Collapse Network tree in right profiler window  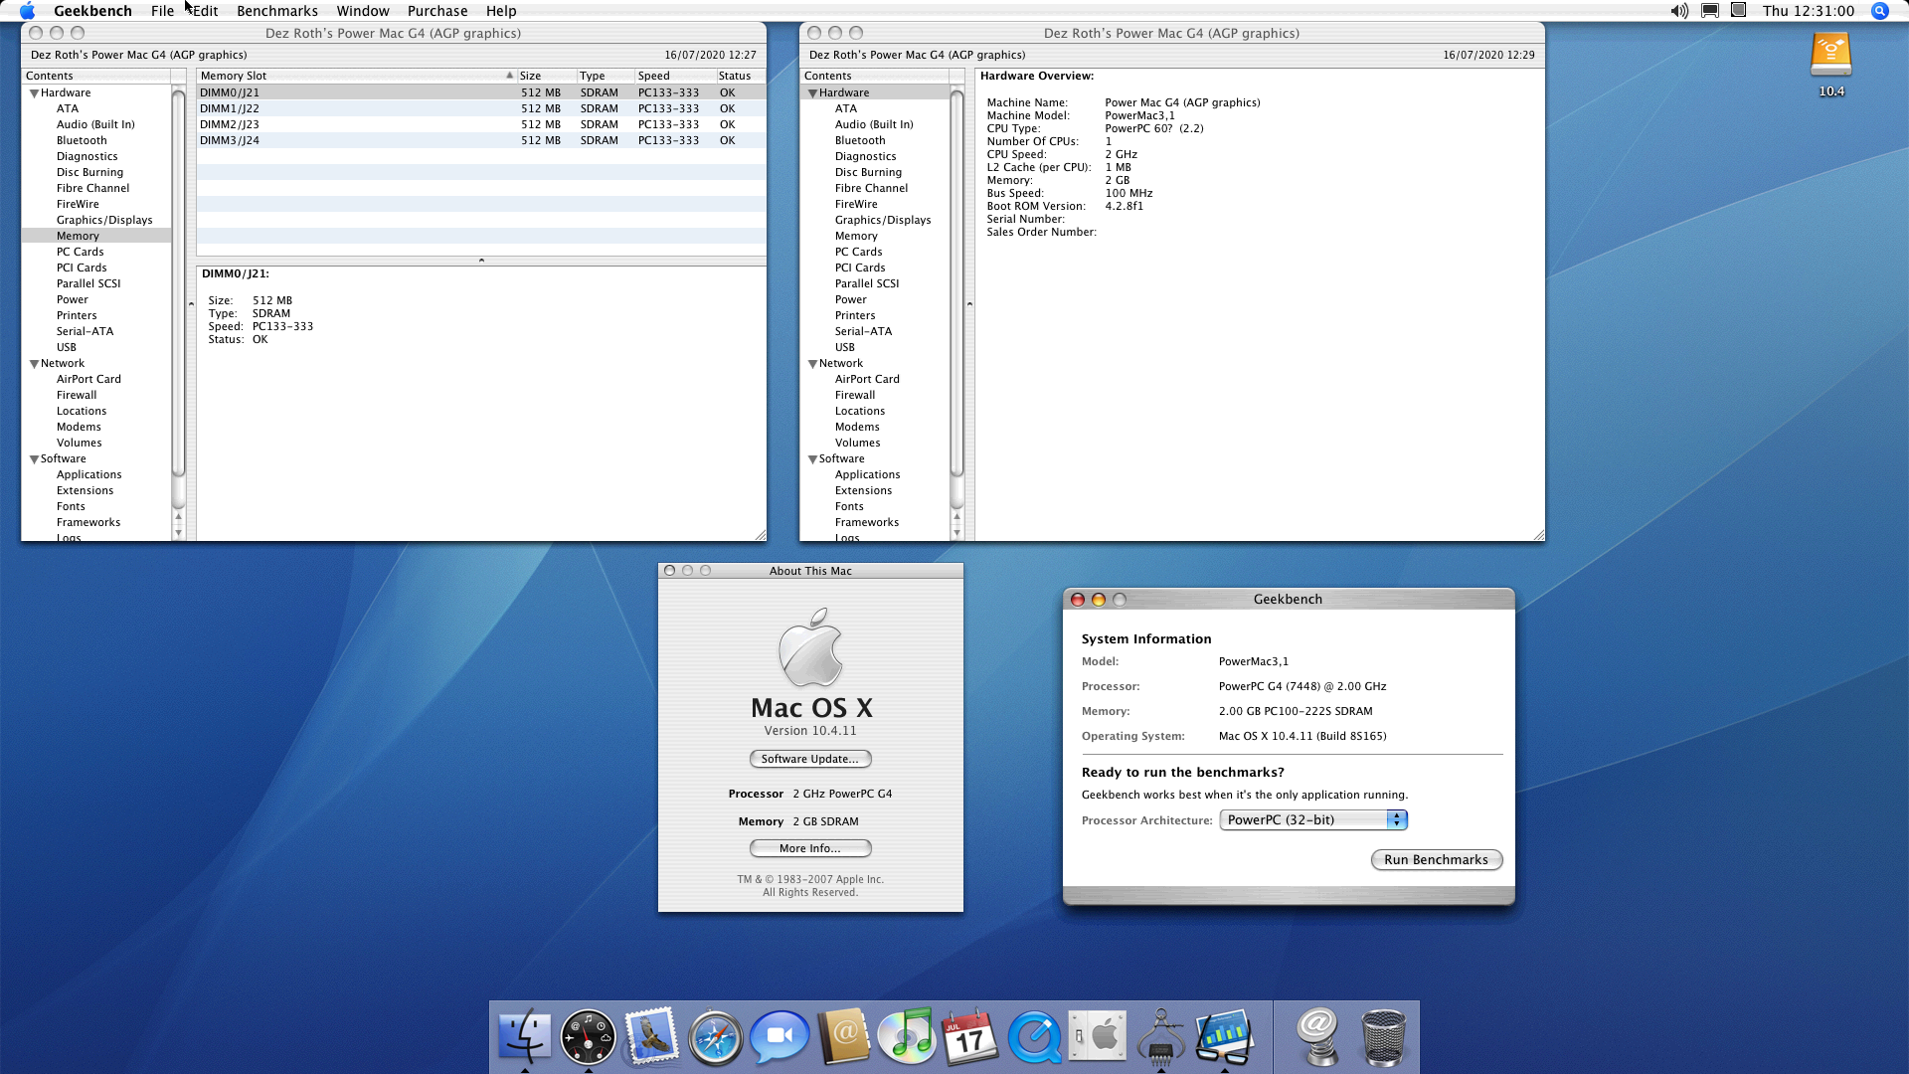(812, 364)
